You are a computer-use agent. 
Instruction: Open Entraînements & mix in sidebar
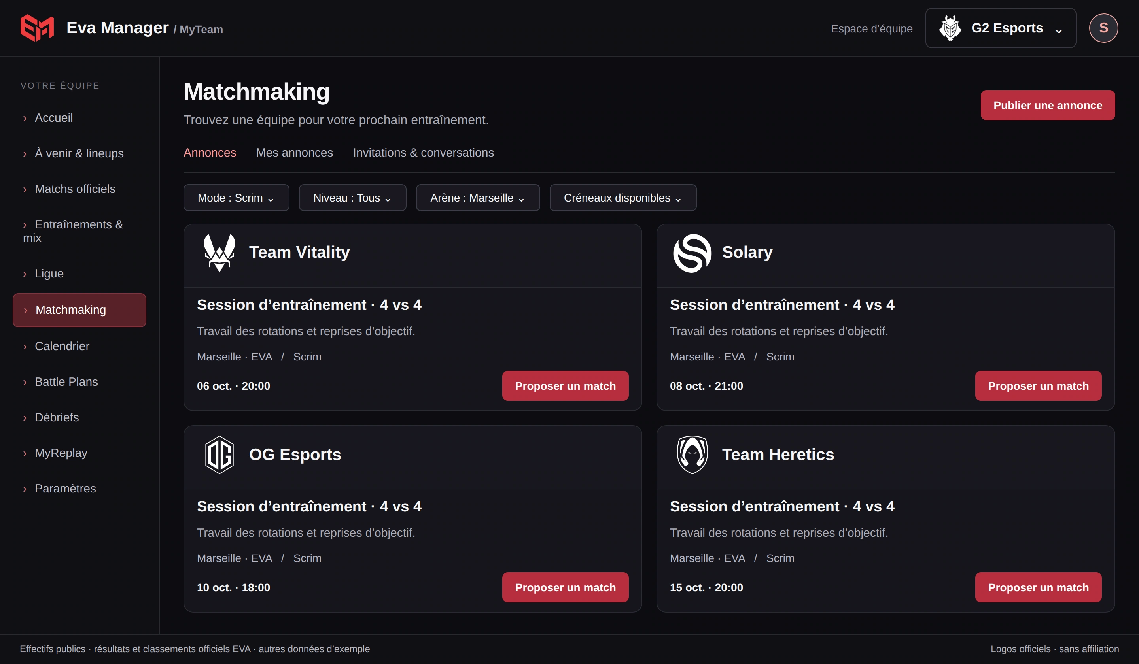click(x=79, y=231)
